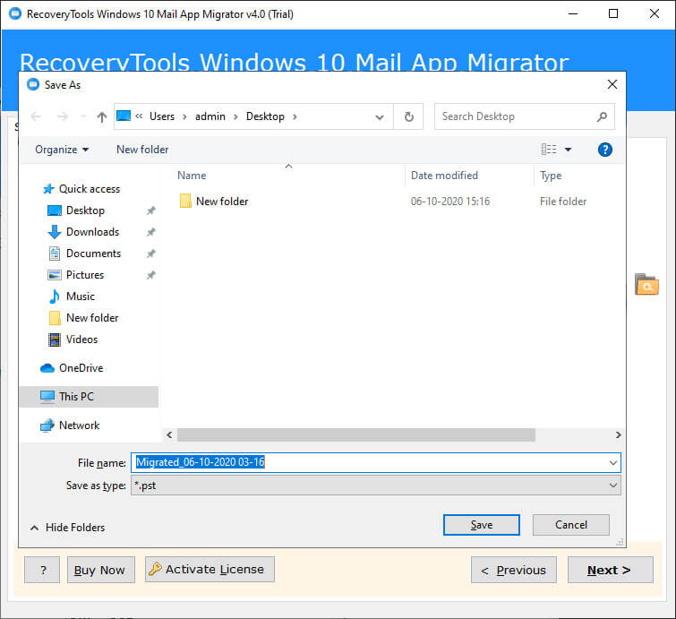Image resolution: width=676 pixels, height=619 pixels.
Task: Click the pin icon beside Pictures
Action: [150, 275]
